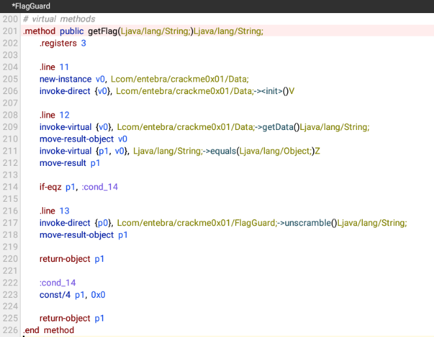
Task: Click line number 214 in the gutter
Action: coord(10,187)
